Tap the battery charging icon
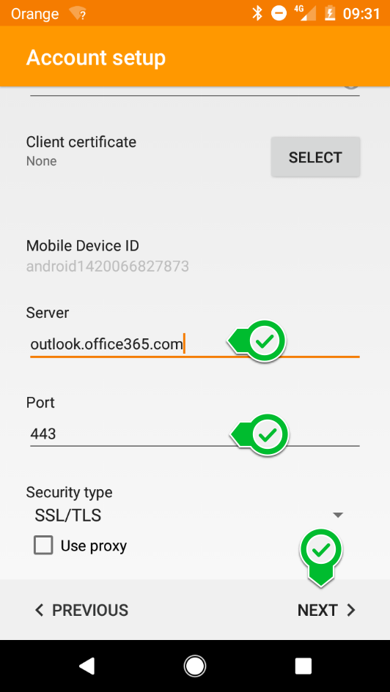Screen dimensions: 390x692 point(329,13)
